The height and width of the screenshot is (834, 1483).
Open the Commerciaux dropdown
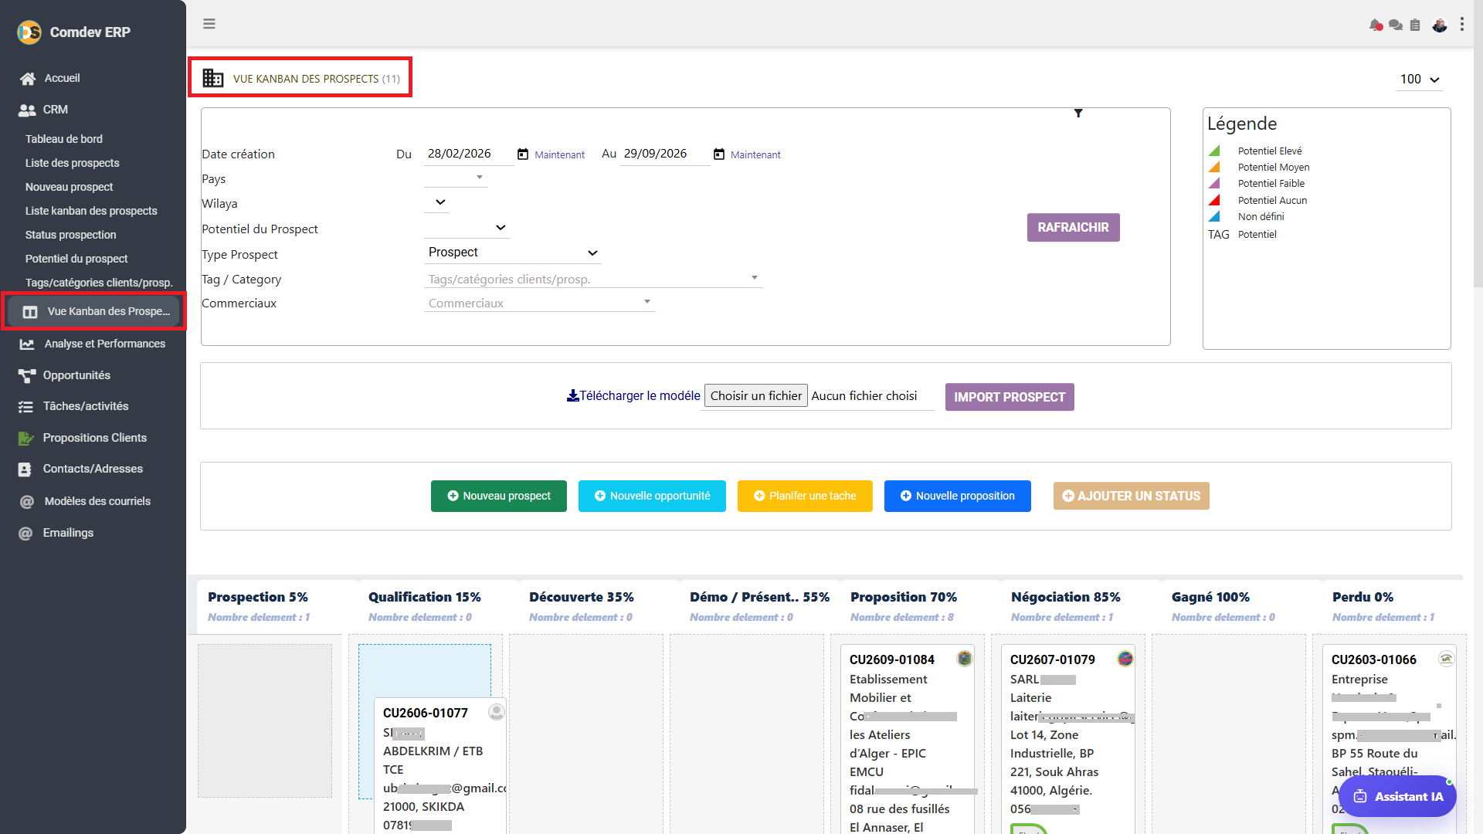[539, 303]
